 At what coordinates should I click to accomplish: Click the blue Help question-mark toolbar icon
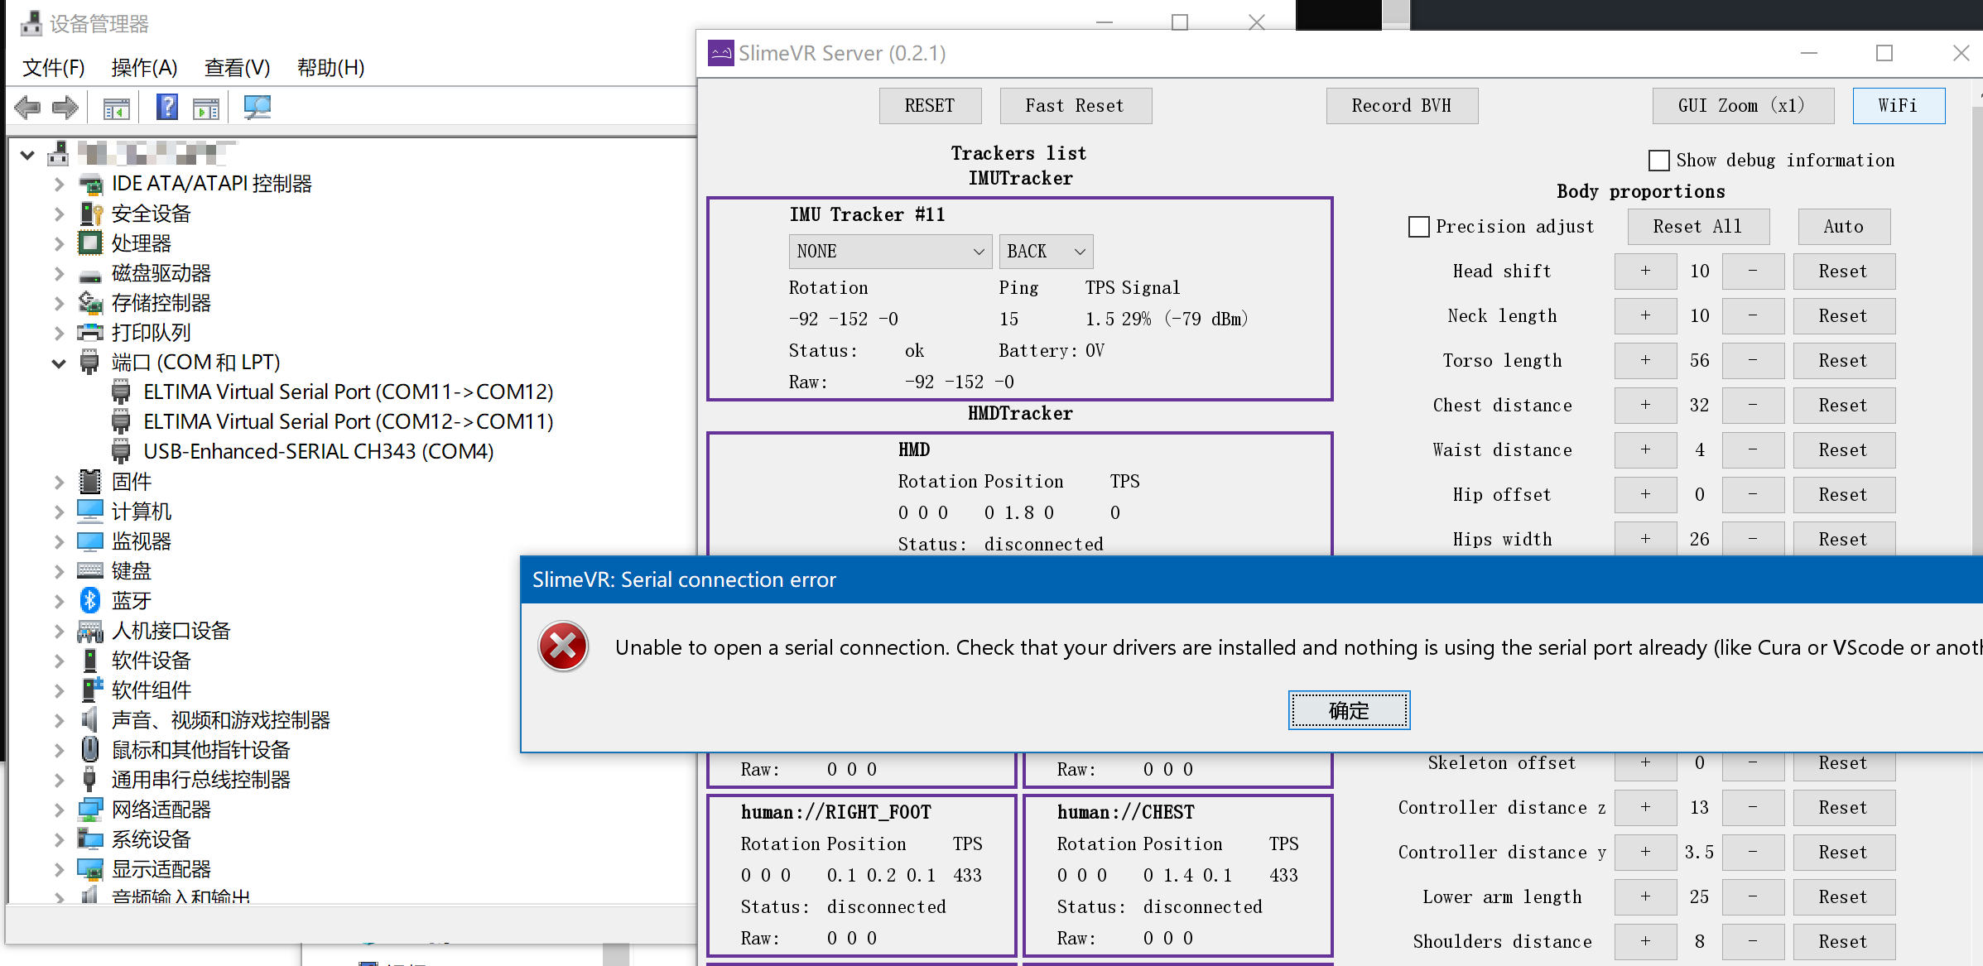point(167,107)
